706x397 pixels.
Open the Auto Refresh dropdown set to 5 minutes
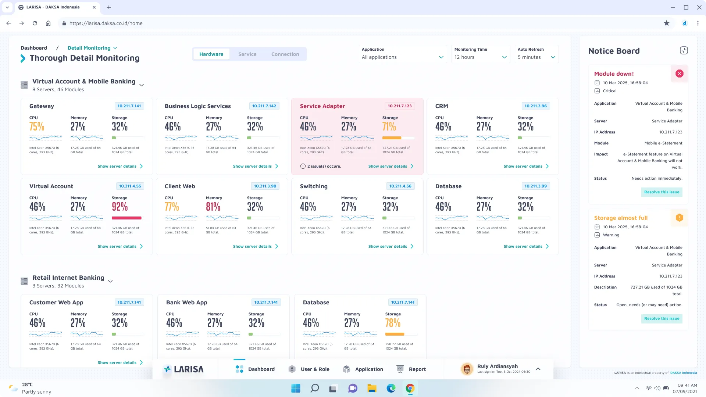[537, 54]
